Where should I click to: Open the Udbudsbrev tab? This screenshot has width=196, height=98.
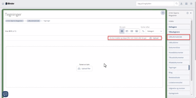coord(178,43)
